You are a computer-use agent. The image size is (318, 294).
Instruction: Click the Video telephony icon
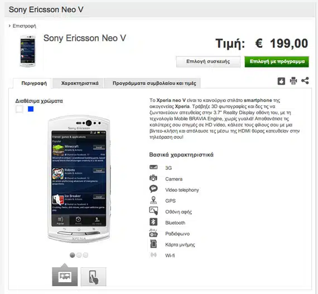point(153,189)
